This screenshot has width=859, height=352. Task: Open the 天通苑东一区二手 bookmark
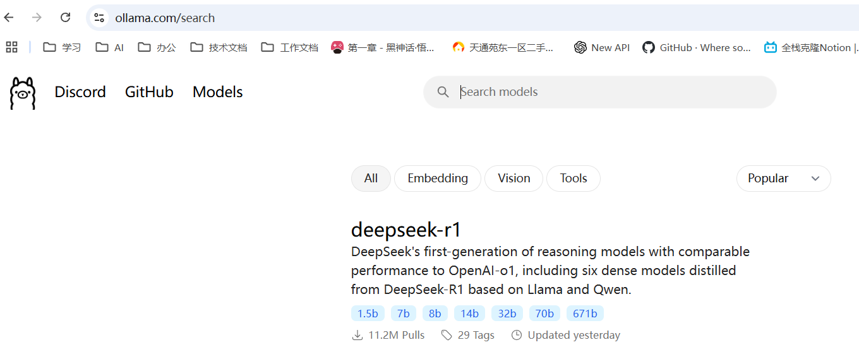(x=503, y=47)
